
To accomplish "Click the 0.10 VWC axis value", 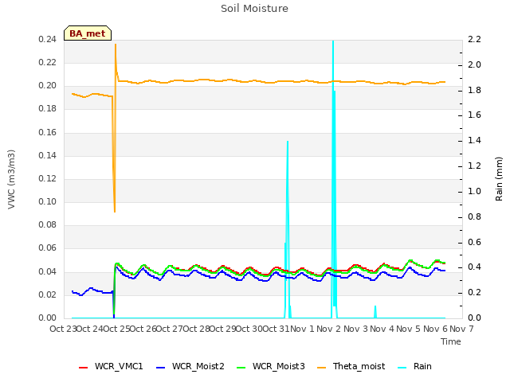I will 48,201.
